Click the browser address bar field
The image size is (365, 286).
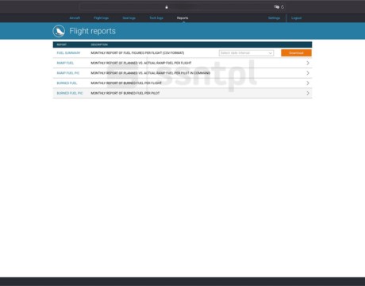[182, 7]
